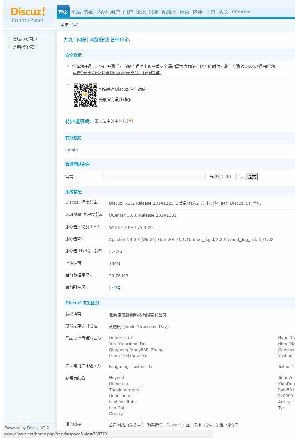Open the 首页 top navigation tab
This screenshot has width=295, height=438.
click(x=63, y=12)
